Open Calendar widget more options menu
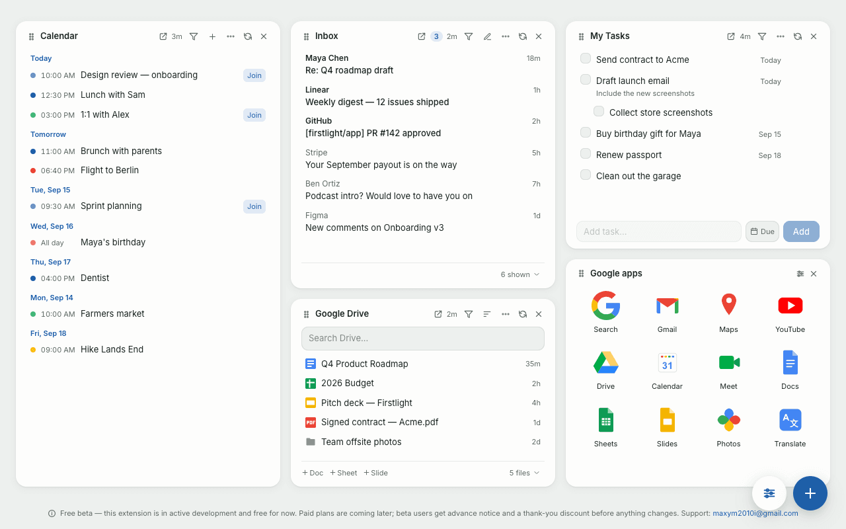This screenshot has height=529, width=846. pyautogui.click(x=231, y=36)
